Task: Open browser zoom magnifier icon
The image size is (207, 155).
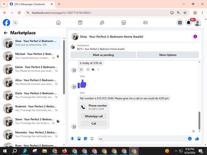Action: click(178, 13)
